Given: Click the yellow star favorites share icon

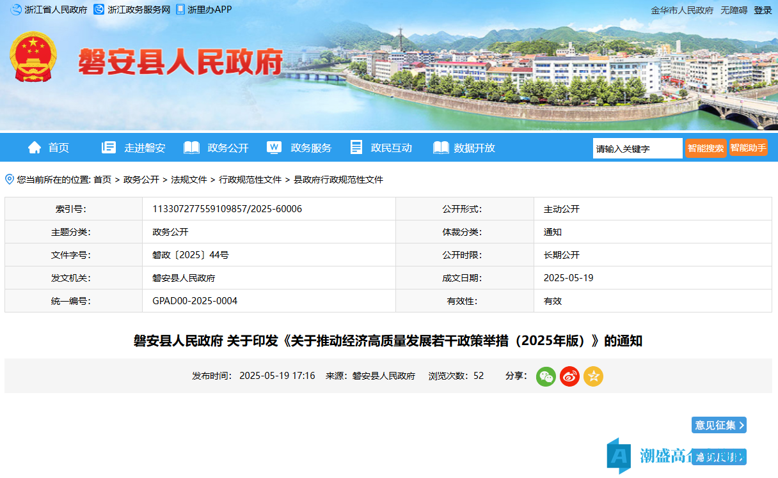Looking at the screenshot, I should click(x=593, y=376).
